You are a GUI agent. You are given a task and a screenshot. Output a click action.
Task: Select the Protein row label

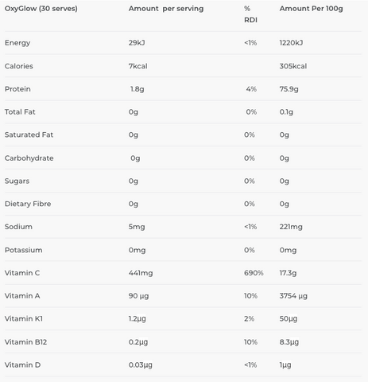pyautogui.click(x=17, y=89)
